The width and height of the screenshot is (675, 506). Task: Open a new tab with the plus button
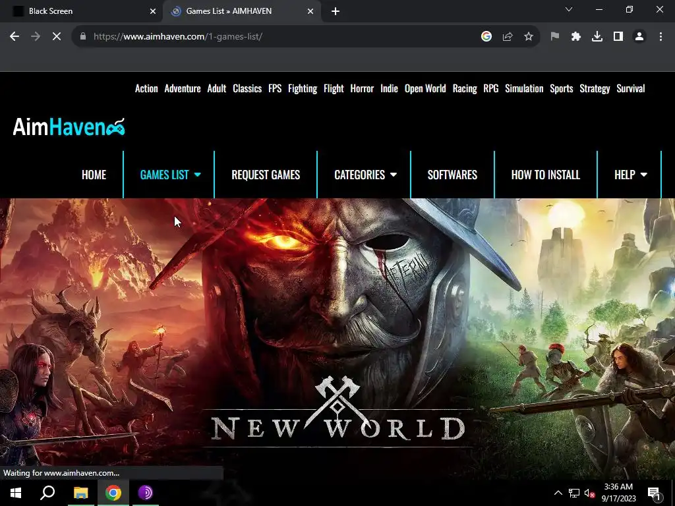[x=336, y=11]
